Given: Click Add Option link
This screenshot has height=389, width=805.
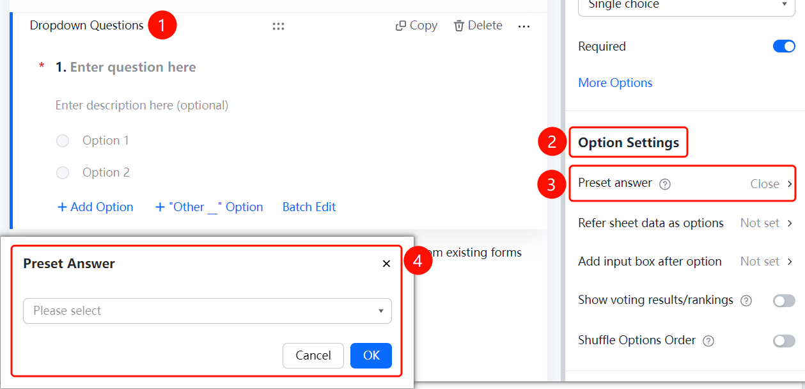Looking at the screenshot, I should coord(95,207).
